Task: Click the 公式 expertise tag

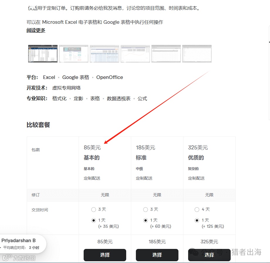Action: point(142,98)
